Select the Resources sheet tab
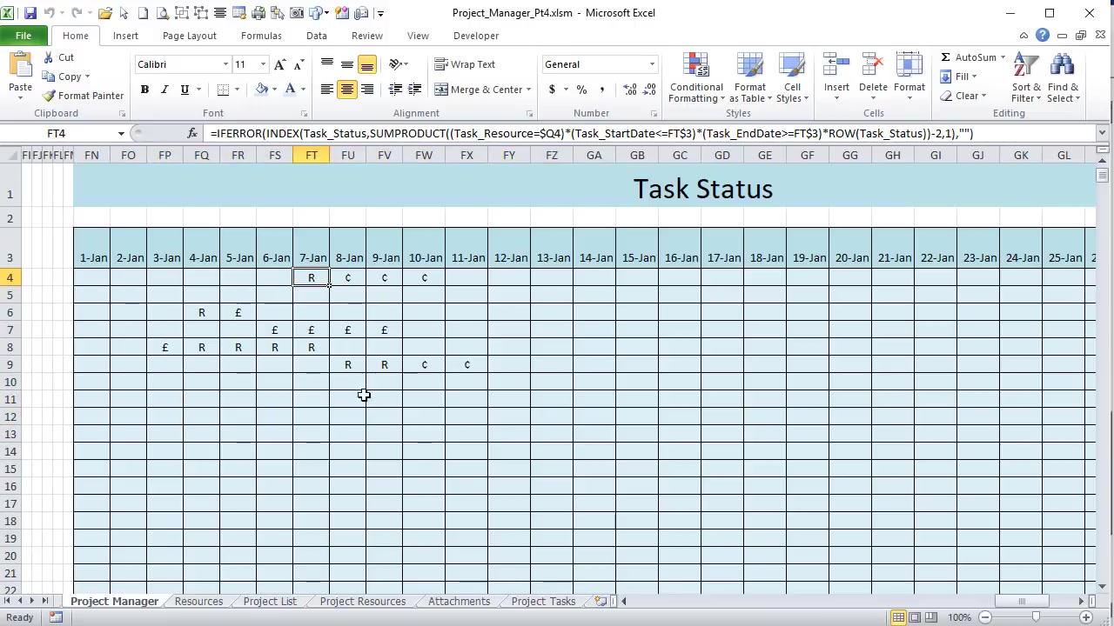 [198, 601]
